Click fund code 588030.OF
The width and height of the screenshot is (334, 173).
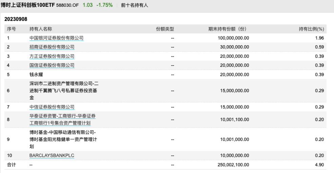tap(67, 5)
